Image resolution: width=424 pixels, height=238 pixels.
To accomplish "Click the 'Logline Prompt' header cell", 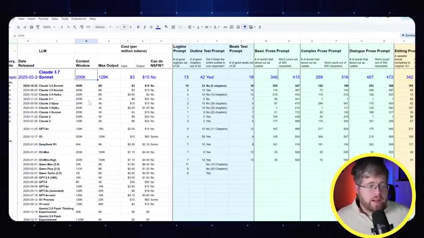I will (x=180, y=49).
